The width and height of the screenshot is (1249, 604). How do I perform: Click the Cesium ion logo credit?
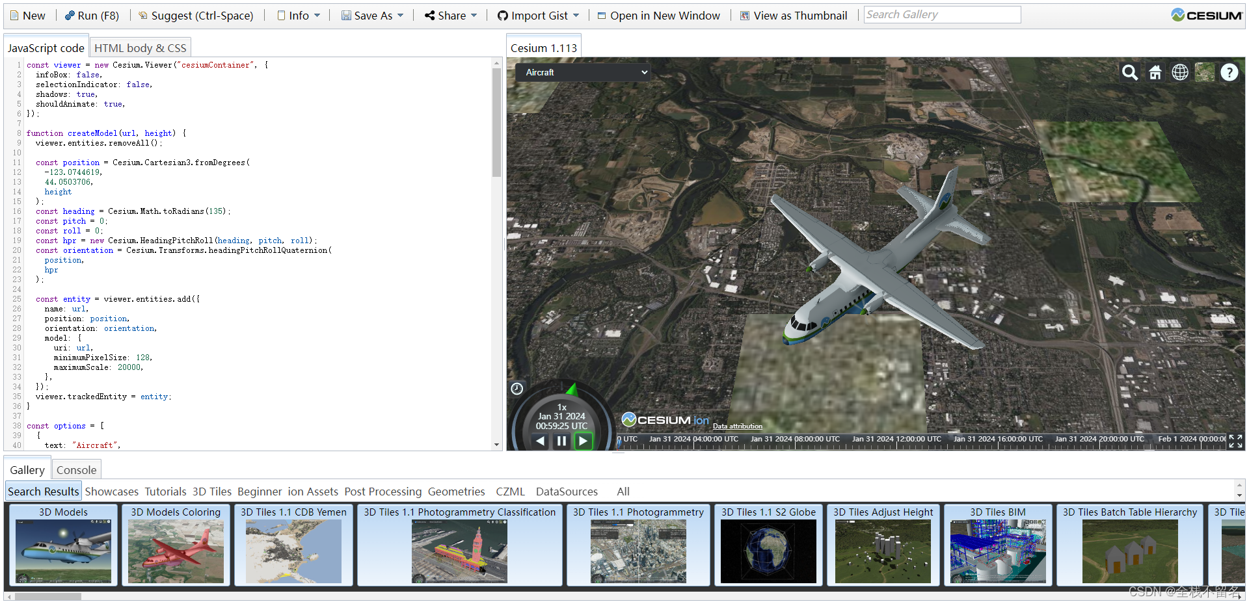tap(665, 420)
